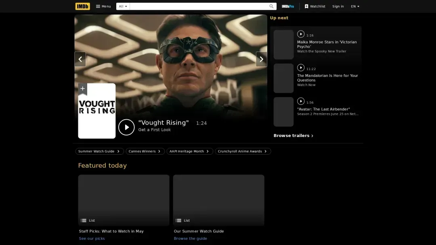Open Avatar: The Last Airbender title
Viewport: 436px width, 245px height.
click(x=323, y=109)
